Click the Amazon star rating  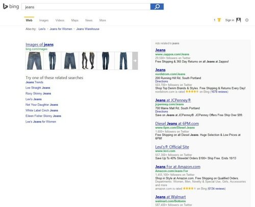pos(189,189)
